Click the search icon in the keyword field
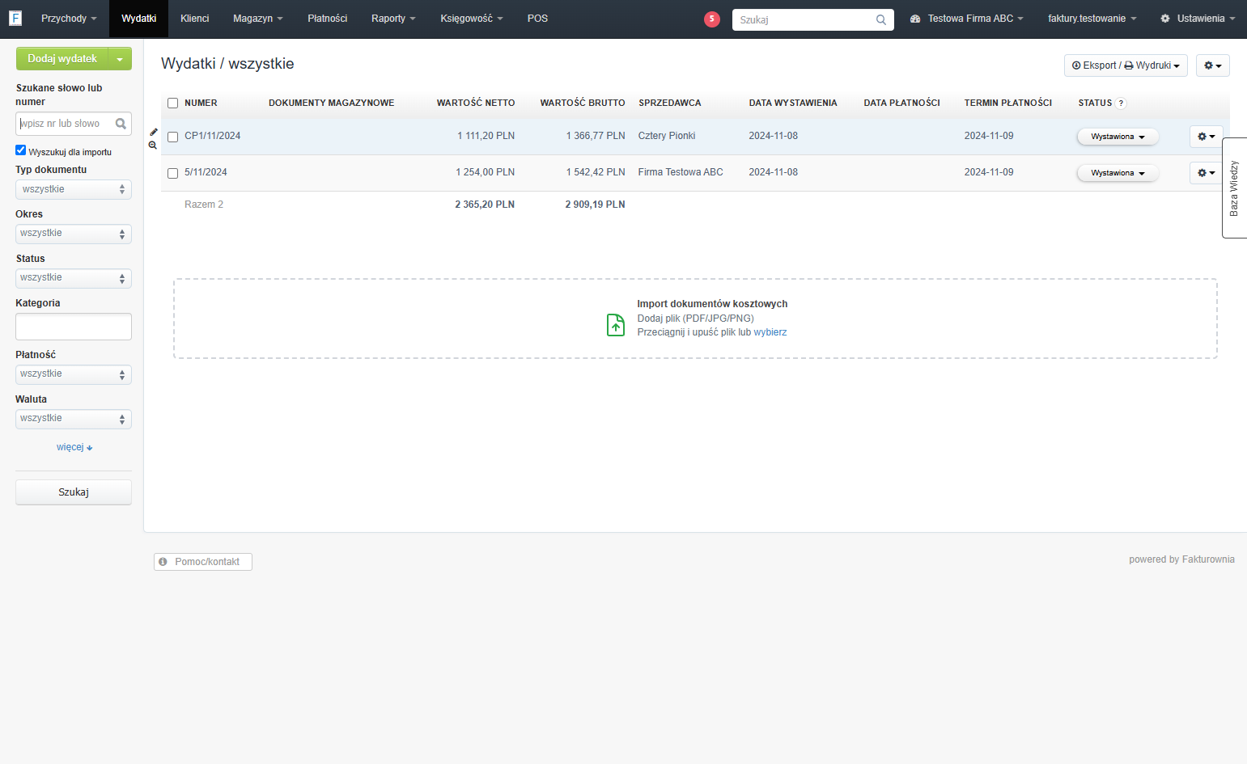1247x764 pixels. (121, 124)
